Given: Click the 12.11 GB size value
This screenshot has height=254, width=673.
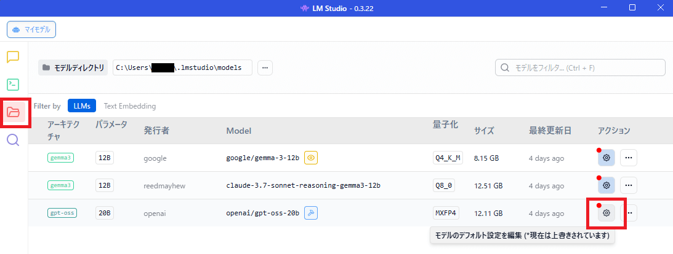Looking at the screenshot, I should click(x=488, y=213).
